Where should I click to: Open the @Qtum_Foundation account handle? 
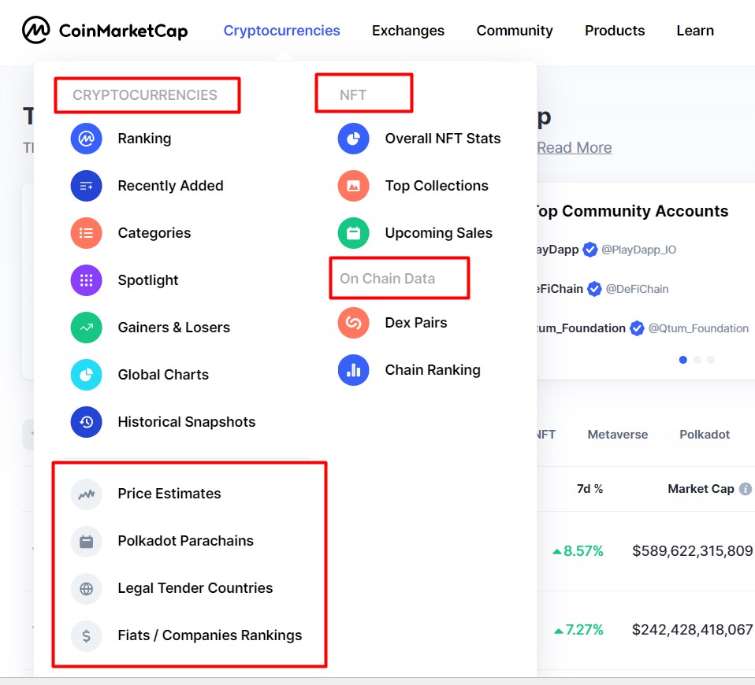(x=698, y=328)
